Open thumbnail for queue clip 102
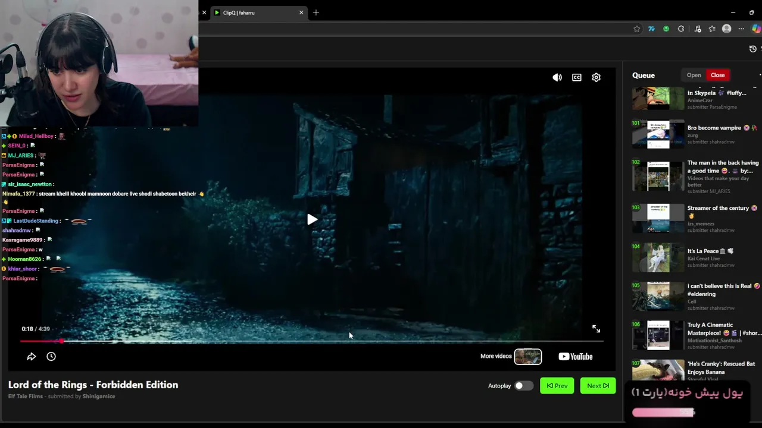The image size is (762, 428). 658,176
